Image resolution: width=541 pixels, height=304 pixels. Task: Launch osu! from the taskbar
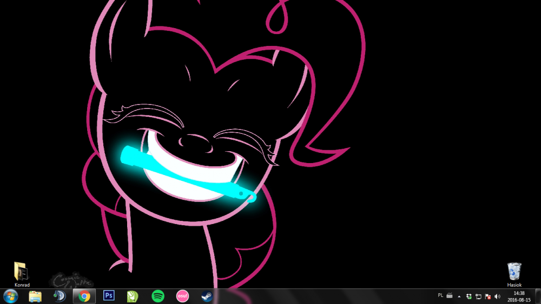click(182, 296)
